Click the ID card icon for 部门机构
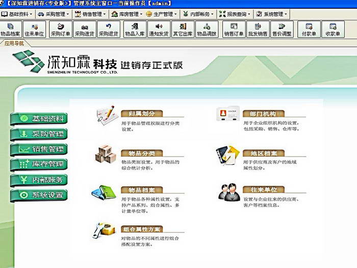Screen dimensions: 357x268 click(227, 113)
